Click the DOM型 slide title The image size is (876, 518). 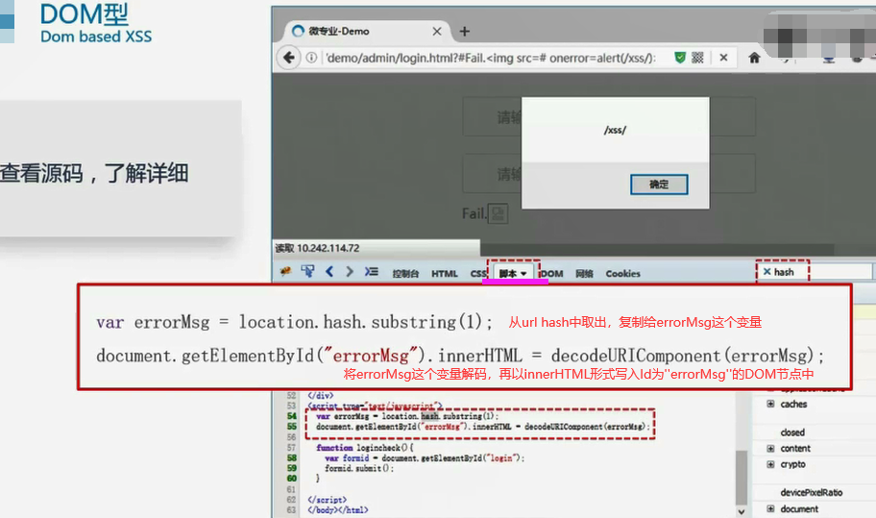85,14
